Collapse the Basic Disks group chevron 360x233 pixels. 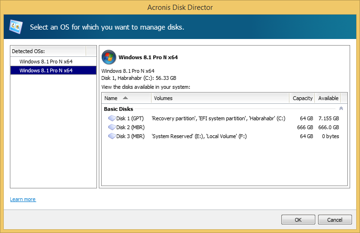(x=341, y=109)
